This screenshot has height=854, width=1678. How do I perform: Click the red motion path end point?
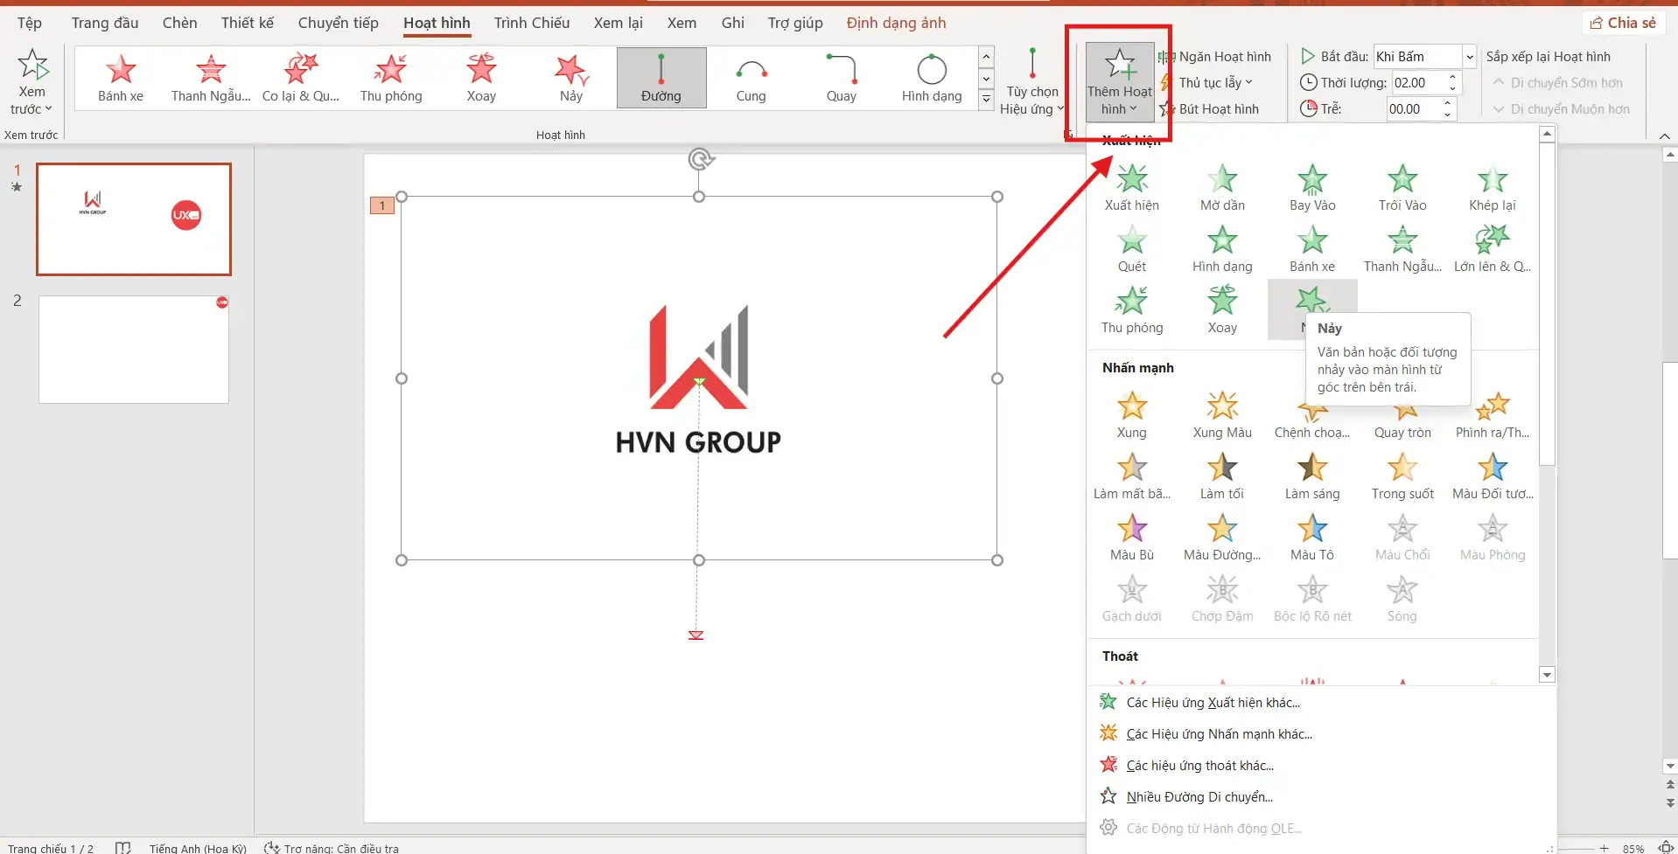click(x=696, y=635)
